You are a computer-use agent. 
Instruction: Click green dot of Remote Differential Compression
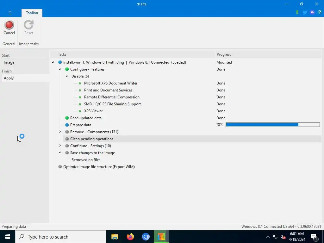(80, 97)
